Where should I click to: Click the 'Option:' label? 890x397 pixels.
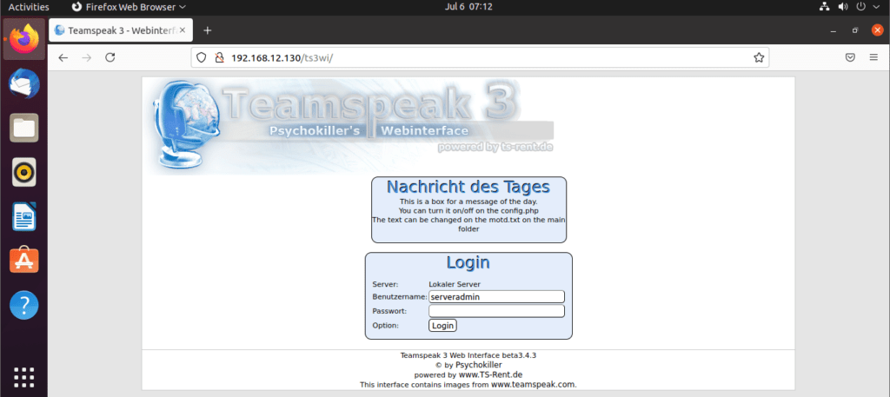[386, 326]
